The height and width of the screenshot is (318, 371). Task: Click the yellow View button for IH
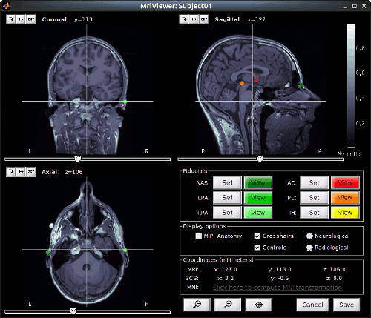point(345,213)
